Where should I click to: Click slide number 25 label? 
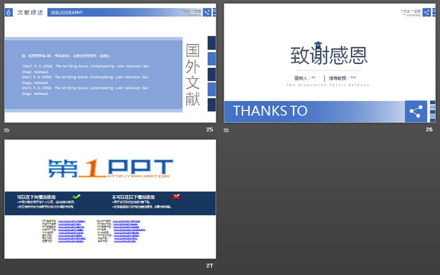click(x=209, y=129)
